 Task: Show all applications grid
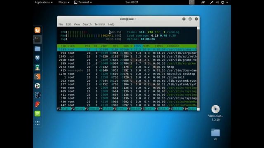(x=38, y=123)
